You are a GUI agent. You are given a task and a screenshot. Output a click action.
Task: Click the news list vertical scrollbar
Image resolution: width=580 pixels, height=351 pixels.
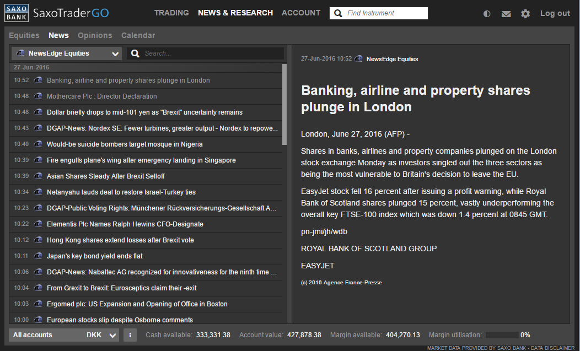(284, 105)
